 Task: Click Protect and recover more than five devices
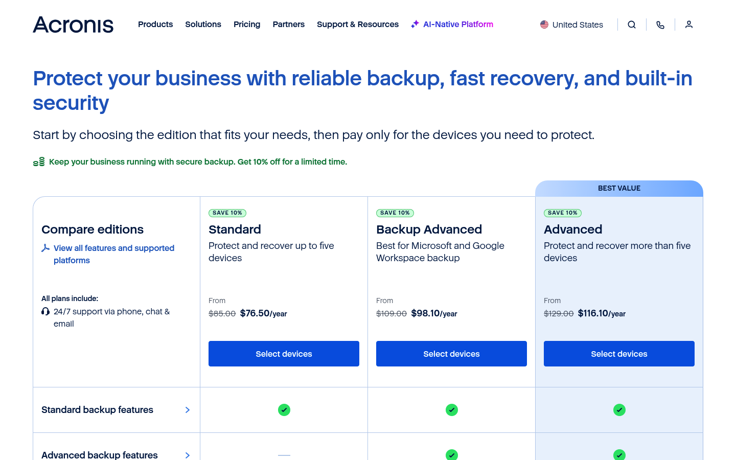(617, 252)
